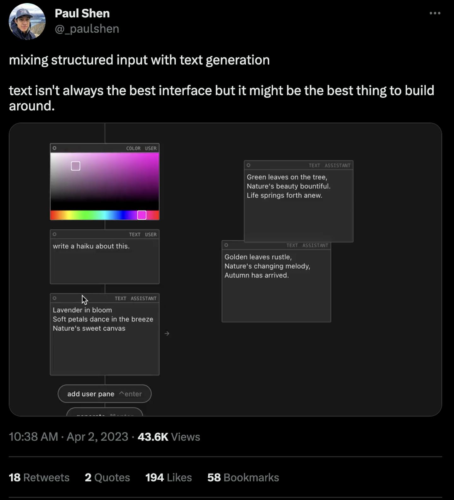Click the tweet timestamp 10:38 AM Apr 2, 2023
Image resolution: width=454 pixels, height=500 pixels.
click(68, 437)
